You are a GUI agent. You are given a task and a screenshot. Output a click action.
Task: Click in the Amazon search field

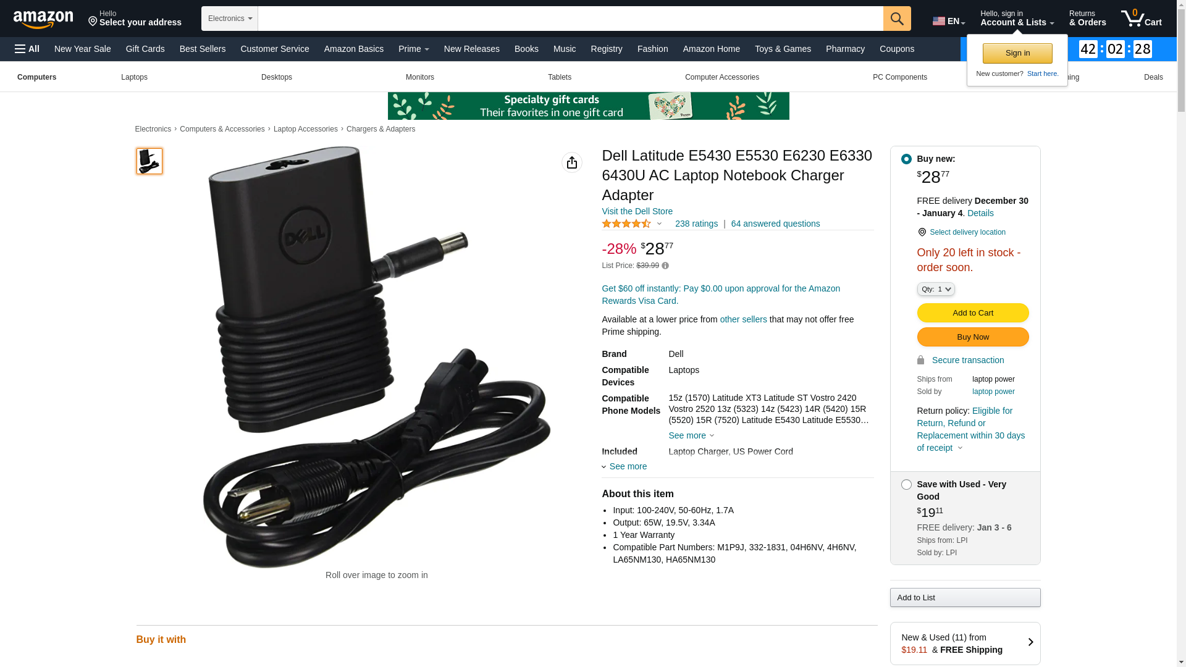pos(571,19)
